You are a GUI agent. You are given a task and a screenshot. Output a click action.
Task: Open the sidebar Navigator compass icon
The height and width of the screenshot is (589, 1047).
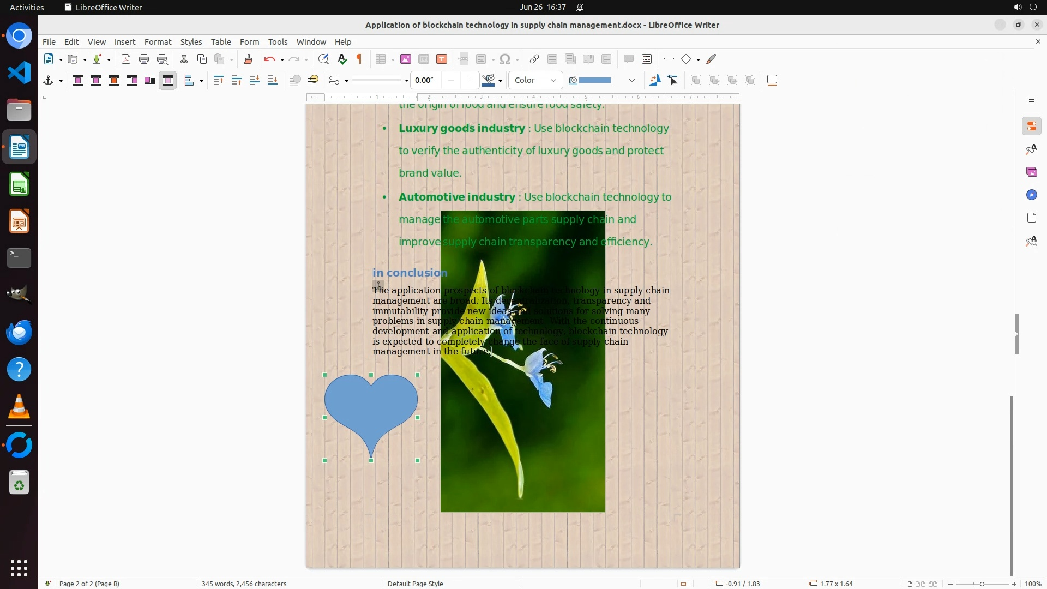tap(1031, 195)
